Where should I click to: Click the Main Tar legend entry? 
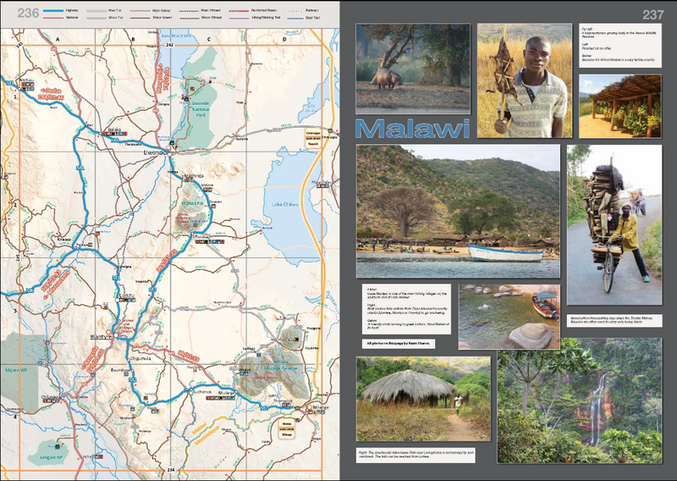click(104, 10)
